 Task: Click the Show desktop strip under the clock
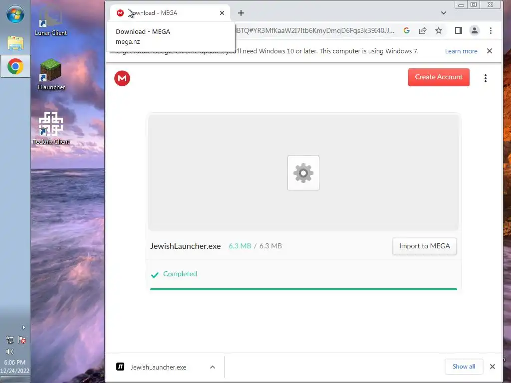click(x=15, y=380)
